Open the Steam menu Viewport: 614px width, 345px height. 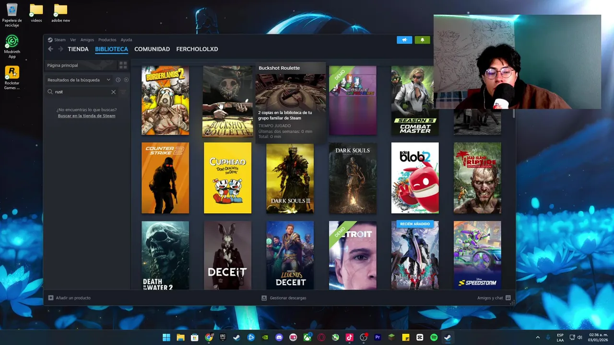coord(57,40)
